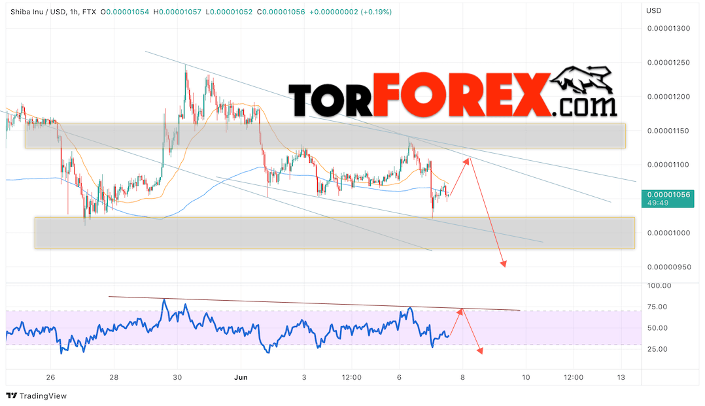Click the 26 date label on time axis
Viewport: 705px width, 406px height.
50,377
